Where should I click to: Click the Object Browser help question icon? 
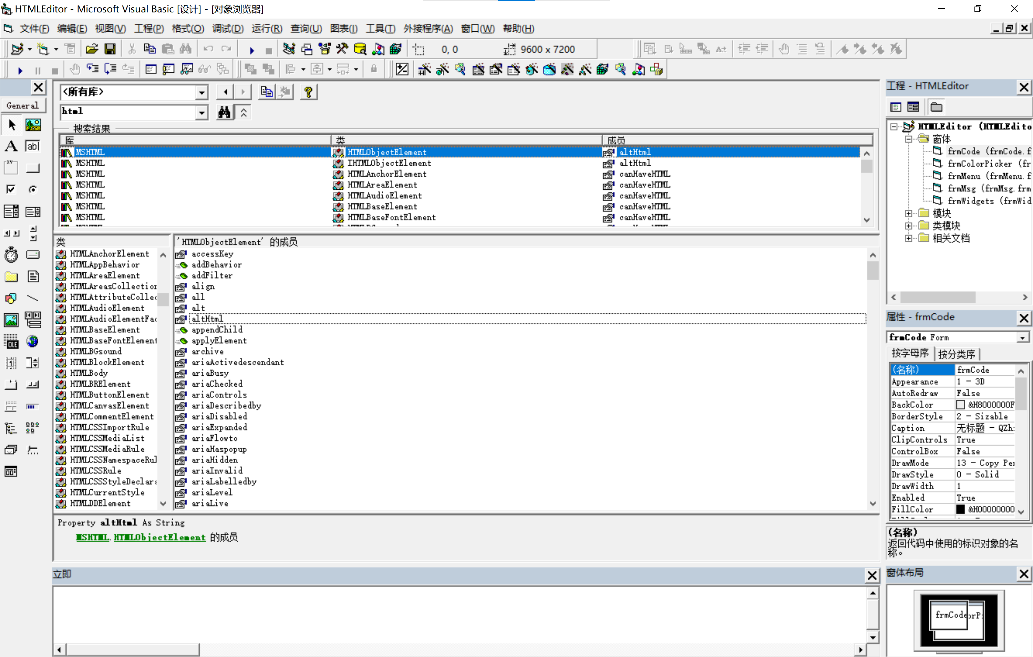(308, 92)
